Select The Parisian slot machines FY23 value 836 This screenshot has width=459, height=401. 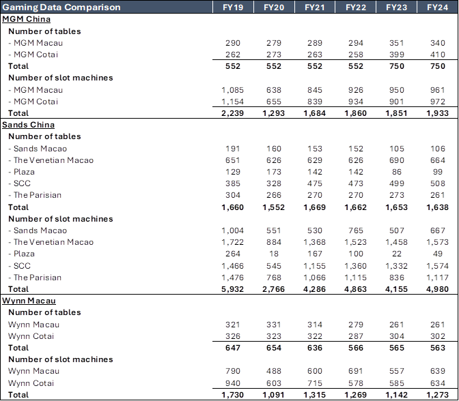[x=397, y=278]
